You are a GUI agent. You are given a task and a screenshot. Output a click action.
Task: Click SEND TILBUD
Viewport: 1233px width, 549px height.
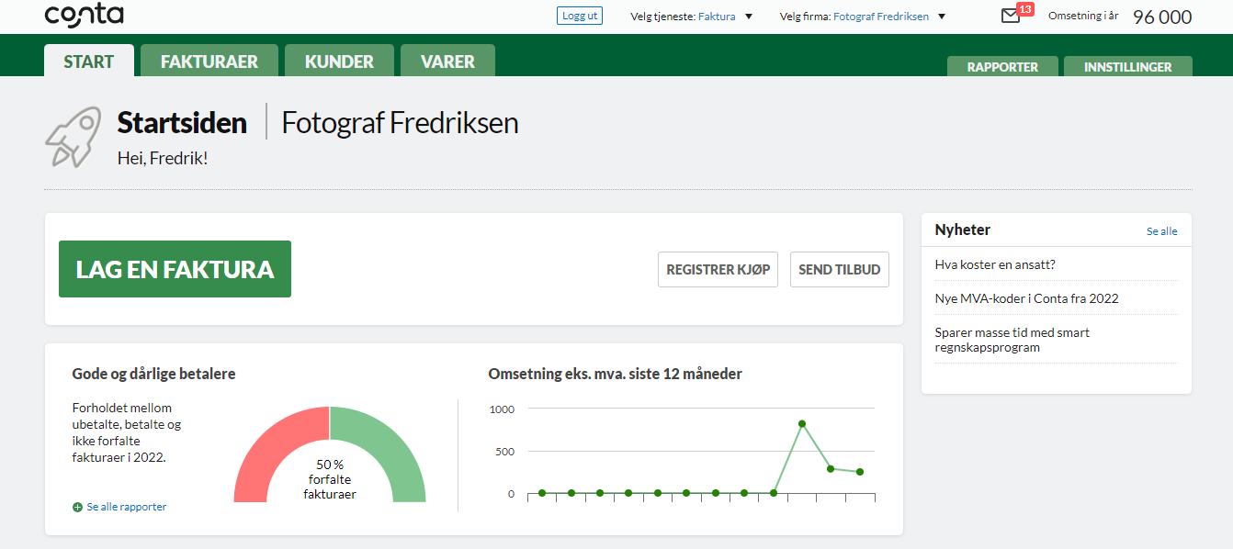pyautogui.click(x=839, y=269)
